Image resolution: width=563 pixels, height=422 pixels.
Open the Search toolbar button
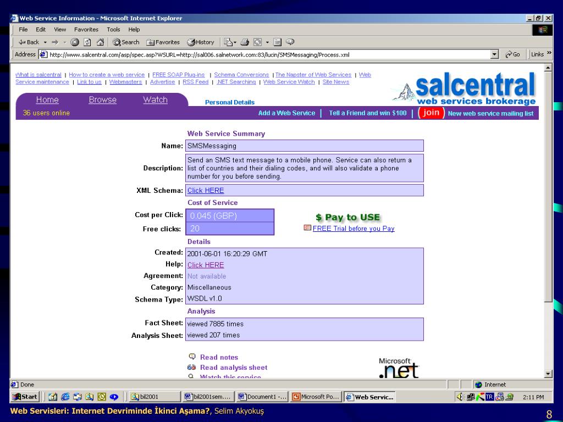point(126,42)
